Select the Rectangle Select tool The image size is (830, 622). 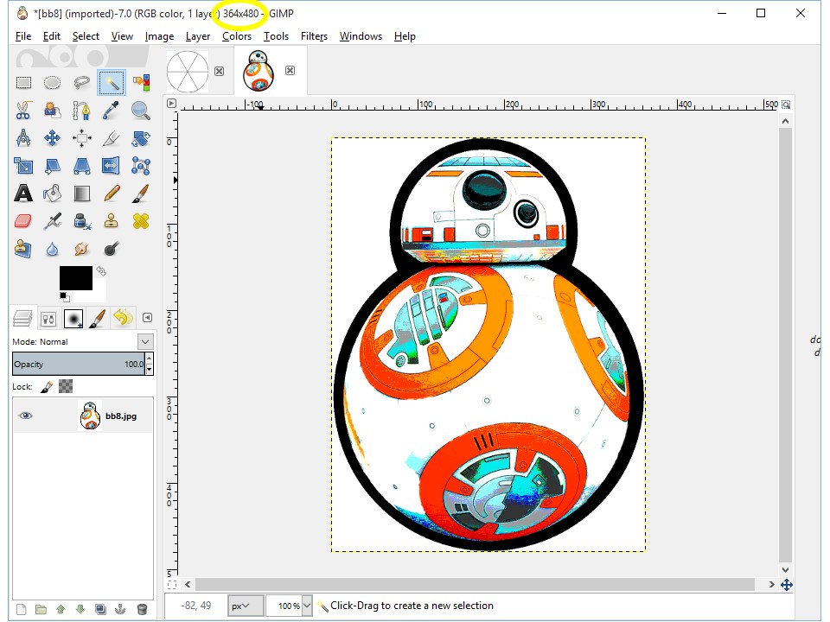pyautogui.click(x=23, y=83)
